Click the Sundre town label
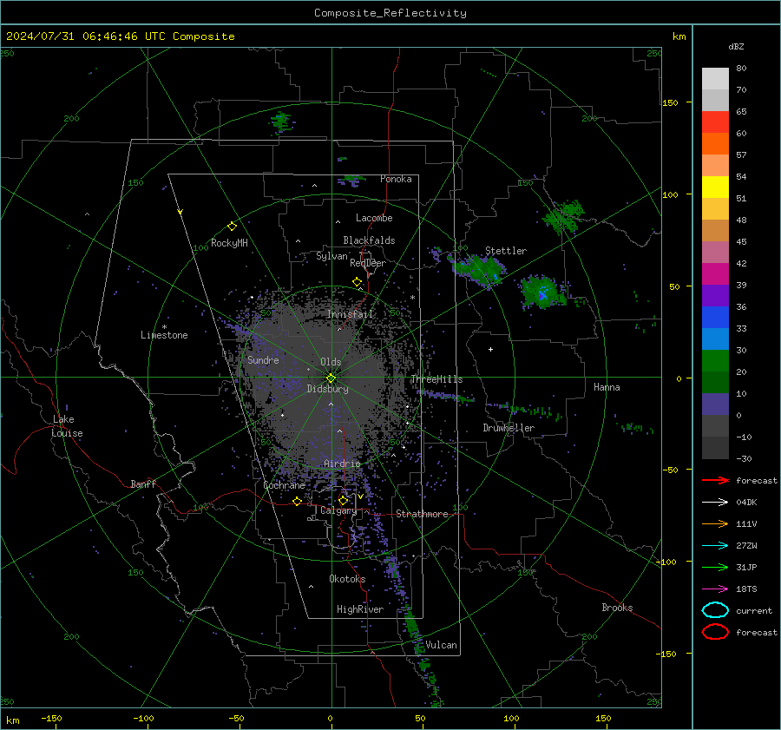The width and height of the screenshot is (781, 730). (263, 359)
